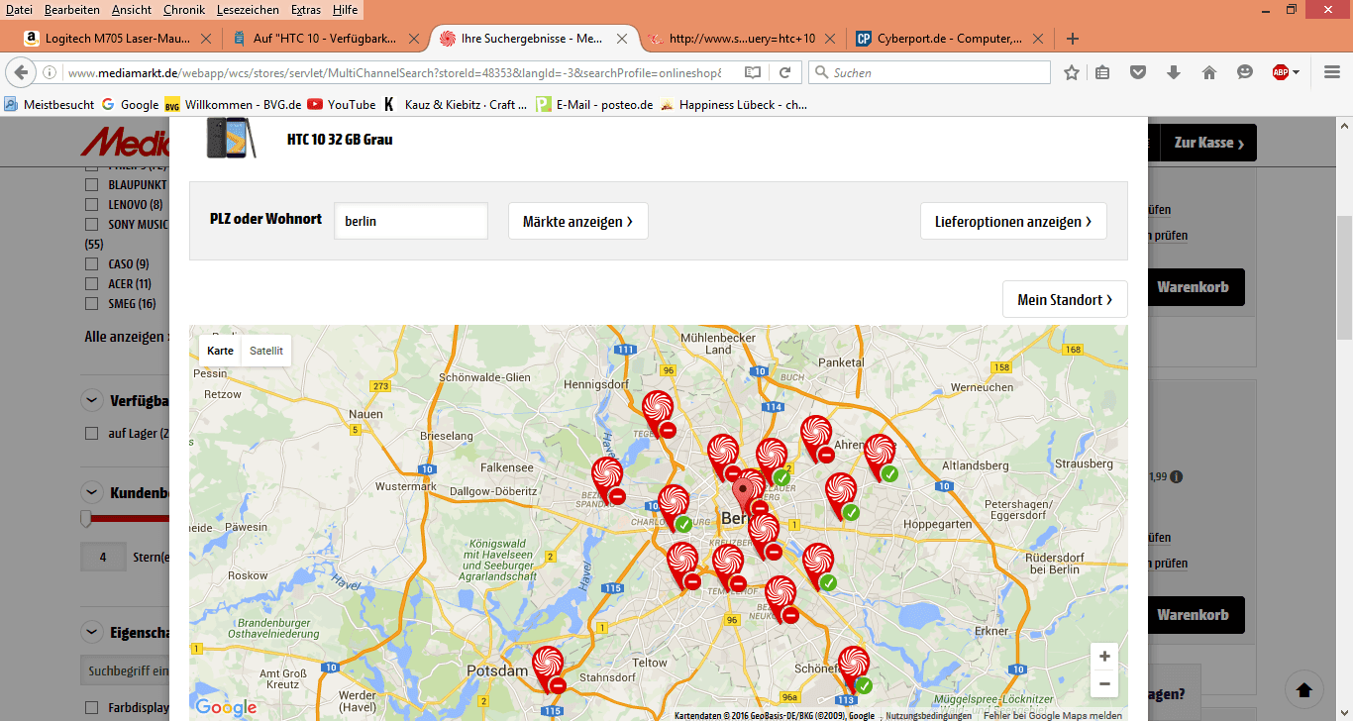The image size is (1353, 721).
Task: Adjust the Kundenbewertung star slider handle
Action: coord(86,519)
